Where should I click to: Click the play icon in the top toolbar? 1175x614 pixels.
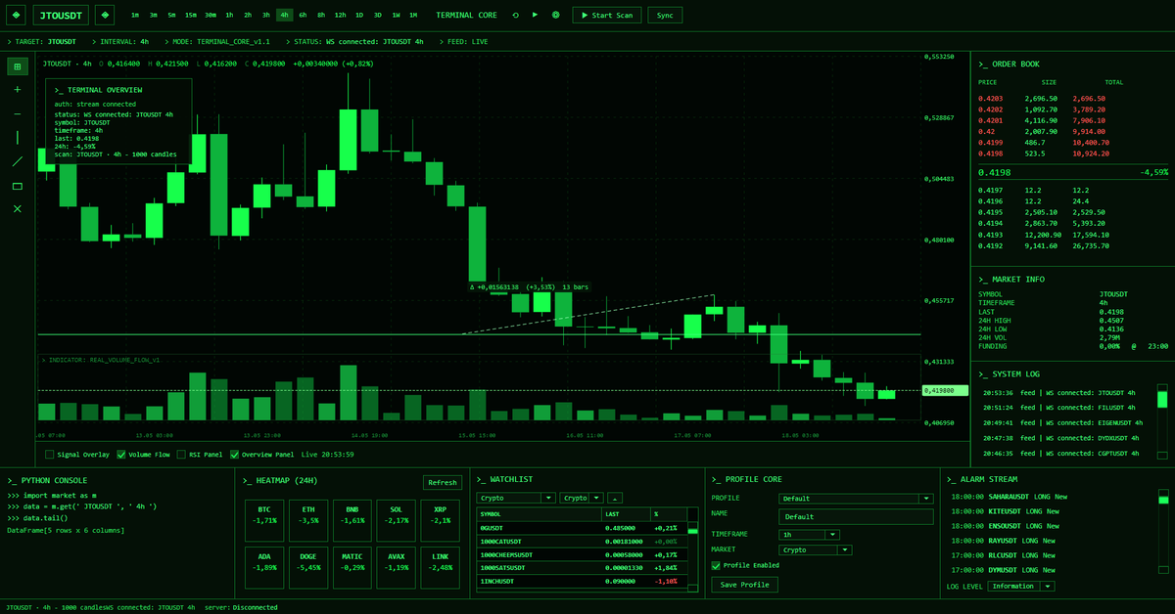(x=535, y=15)
